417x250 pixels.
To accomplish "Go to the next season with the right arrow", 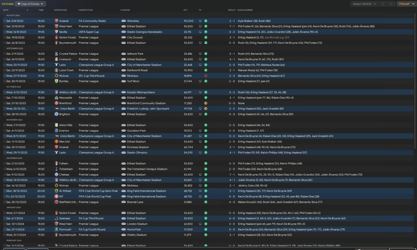I will pyautogui.click(x=391, y=4).
